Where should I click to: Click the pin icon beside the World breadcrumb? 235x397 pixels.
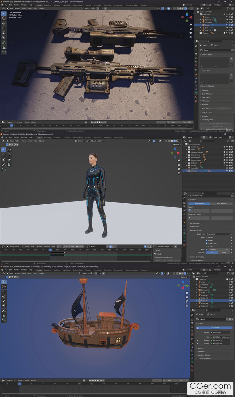232,314
